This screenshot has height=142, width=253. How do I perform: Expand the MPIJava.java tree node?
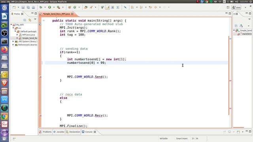17,35
